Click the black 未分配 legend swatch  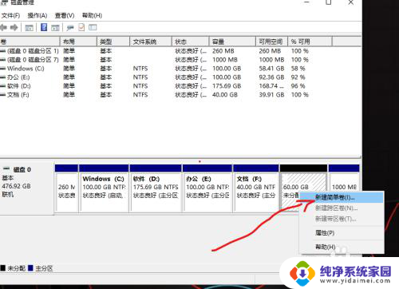3,267
